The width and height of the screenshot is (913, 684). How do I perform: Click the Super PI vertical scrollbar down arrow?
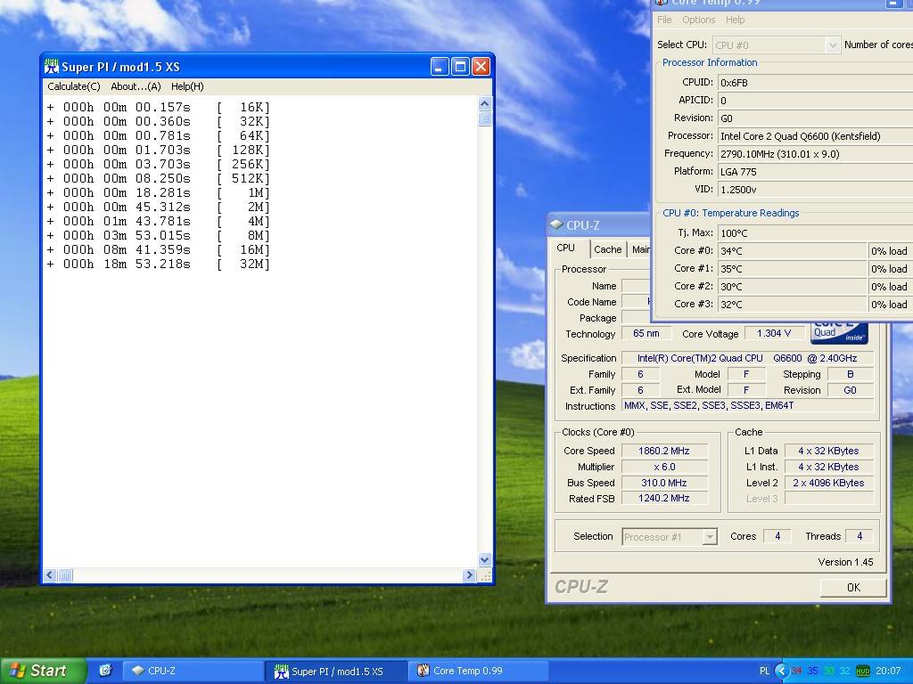485,560
